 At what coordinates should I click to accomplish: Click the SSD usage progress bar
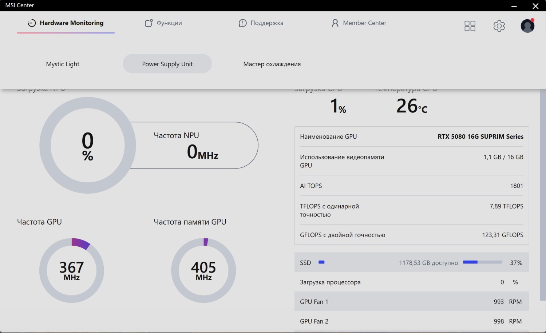pyautogui.click(x=482, y=262)
